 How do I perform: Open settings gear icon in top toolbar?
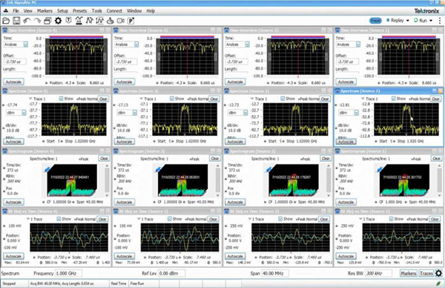coord(58,21)
